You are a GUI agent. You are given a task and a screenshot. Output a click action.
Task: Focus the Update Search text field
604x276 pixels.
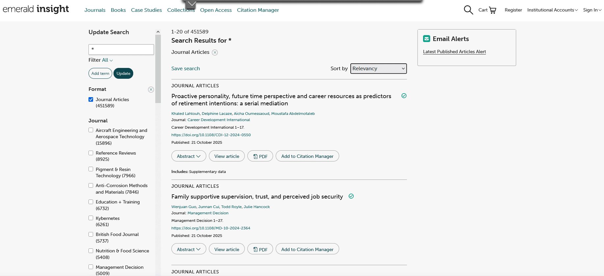pos(121,50)
